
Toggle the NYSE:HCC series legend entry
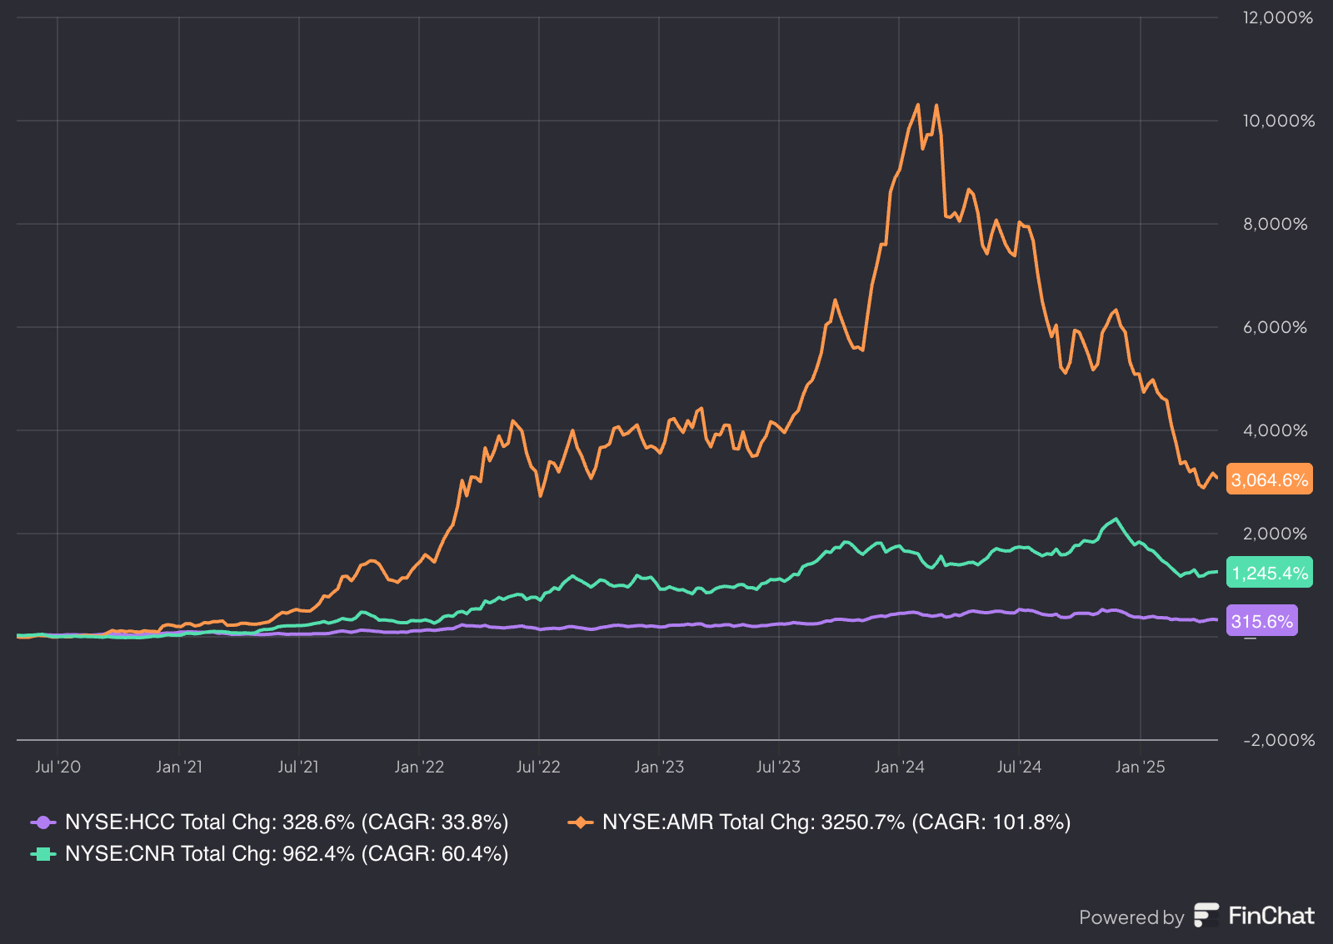coord(270,822)
